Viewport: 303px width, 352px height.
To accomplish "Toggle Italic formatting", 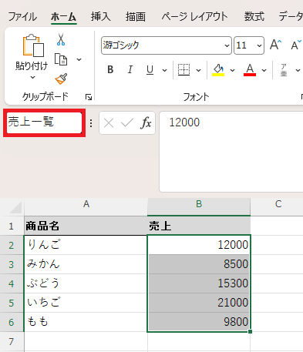I will [130, 69].
